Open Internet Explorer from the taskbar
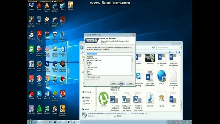The image size is (220, 124). click(x=36, y=122)
